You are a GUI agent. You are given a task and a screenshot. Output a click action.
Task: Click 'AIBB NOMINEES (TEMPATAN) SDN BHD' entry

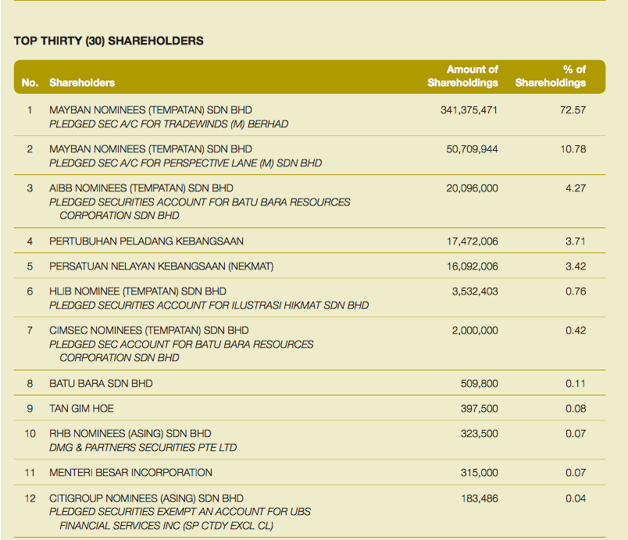(x=141, y=188)
